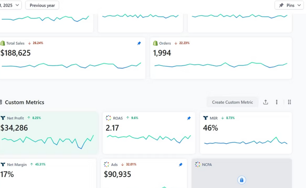Click the grid layout dots icon
Screen dimensions: 306x188
point(289,102)
